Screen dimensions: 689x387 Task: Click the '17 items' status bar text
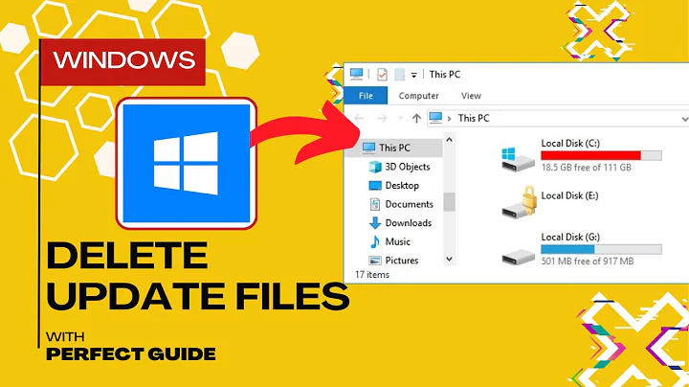tap(372, 275)
